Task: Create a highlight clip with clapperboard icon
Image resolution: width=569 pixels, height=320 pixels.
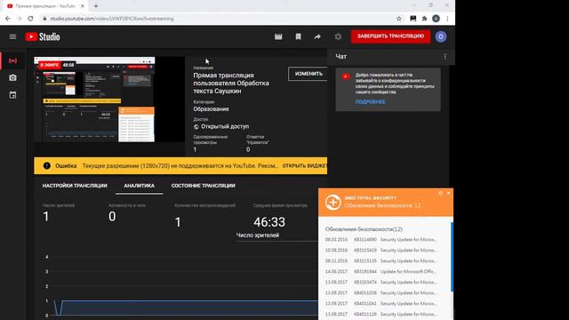Action: point(278,36)
